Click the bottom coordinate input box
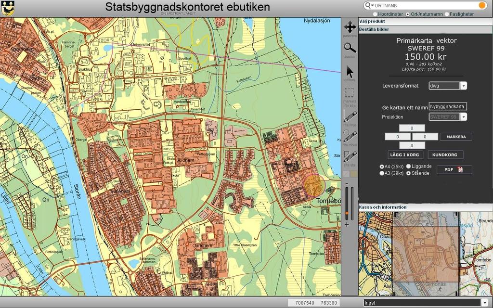The height and width of the screenshot is (308, 493). click(412, 145)
